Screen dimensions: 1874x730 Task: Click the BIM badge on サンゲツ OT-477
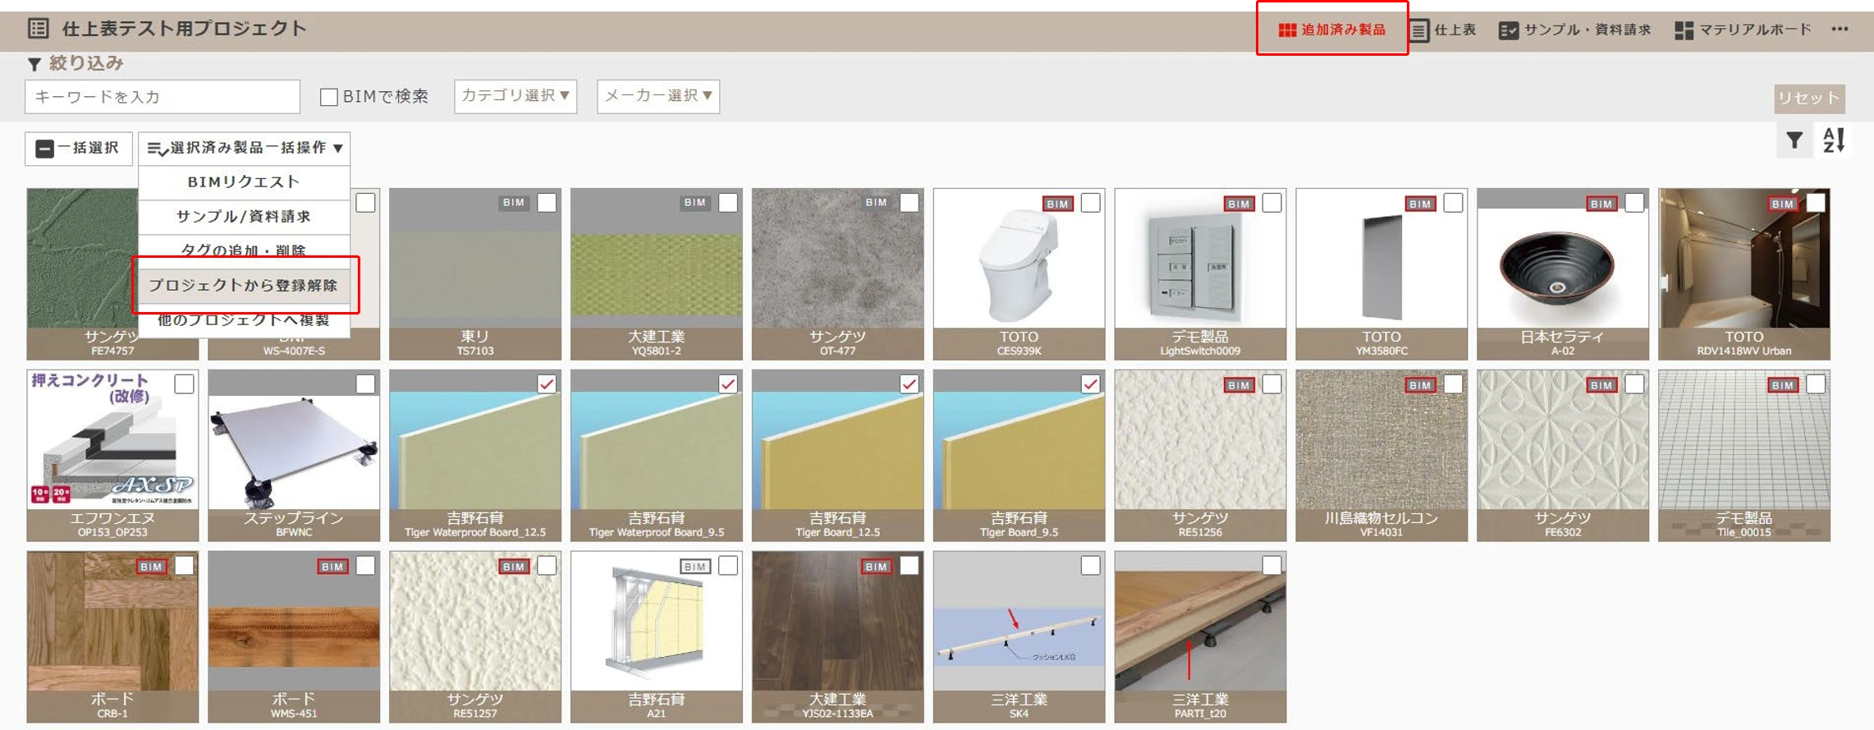(876, 203)
